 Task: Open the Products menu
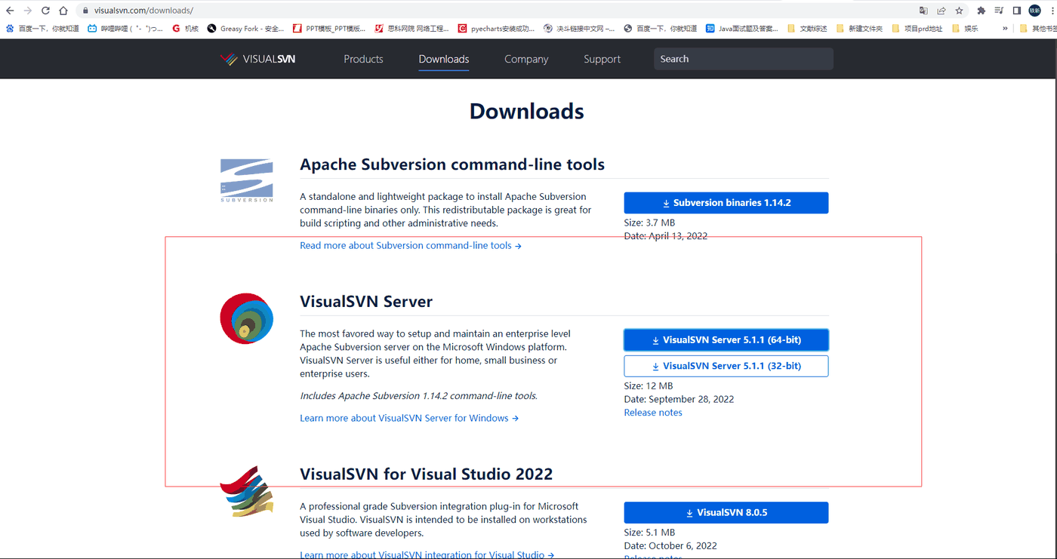pos(363,59)
